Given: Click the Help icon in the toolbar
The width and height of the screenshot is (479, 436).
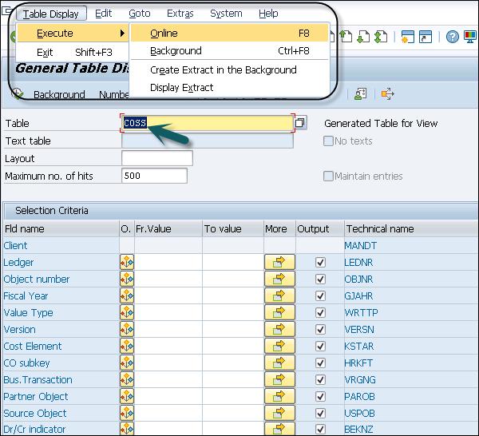Looking at the screenshot, I should (452, 37).
